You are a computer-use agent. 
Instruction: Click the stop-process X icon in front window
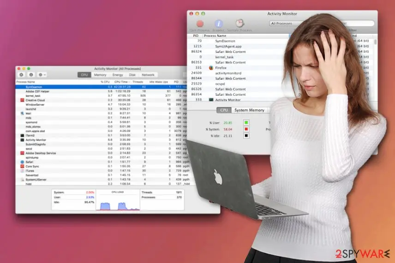(21, 75)
